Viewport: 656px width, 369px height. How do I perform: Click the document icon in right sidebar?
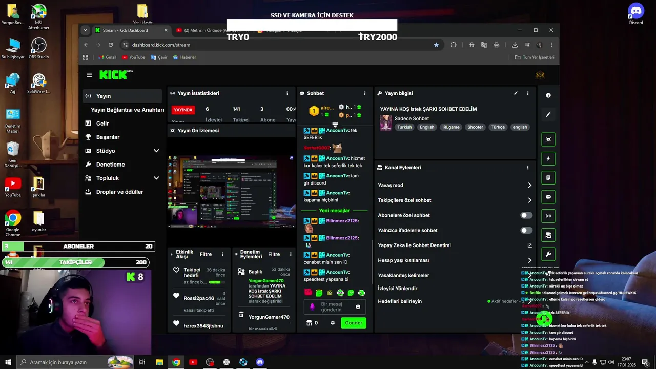548,178
